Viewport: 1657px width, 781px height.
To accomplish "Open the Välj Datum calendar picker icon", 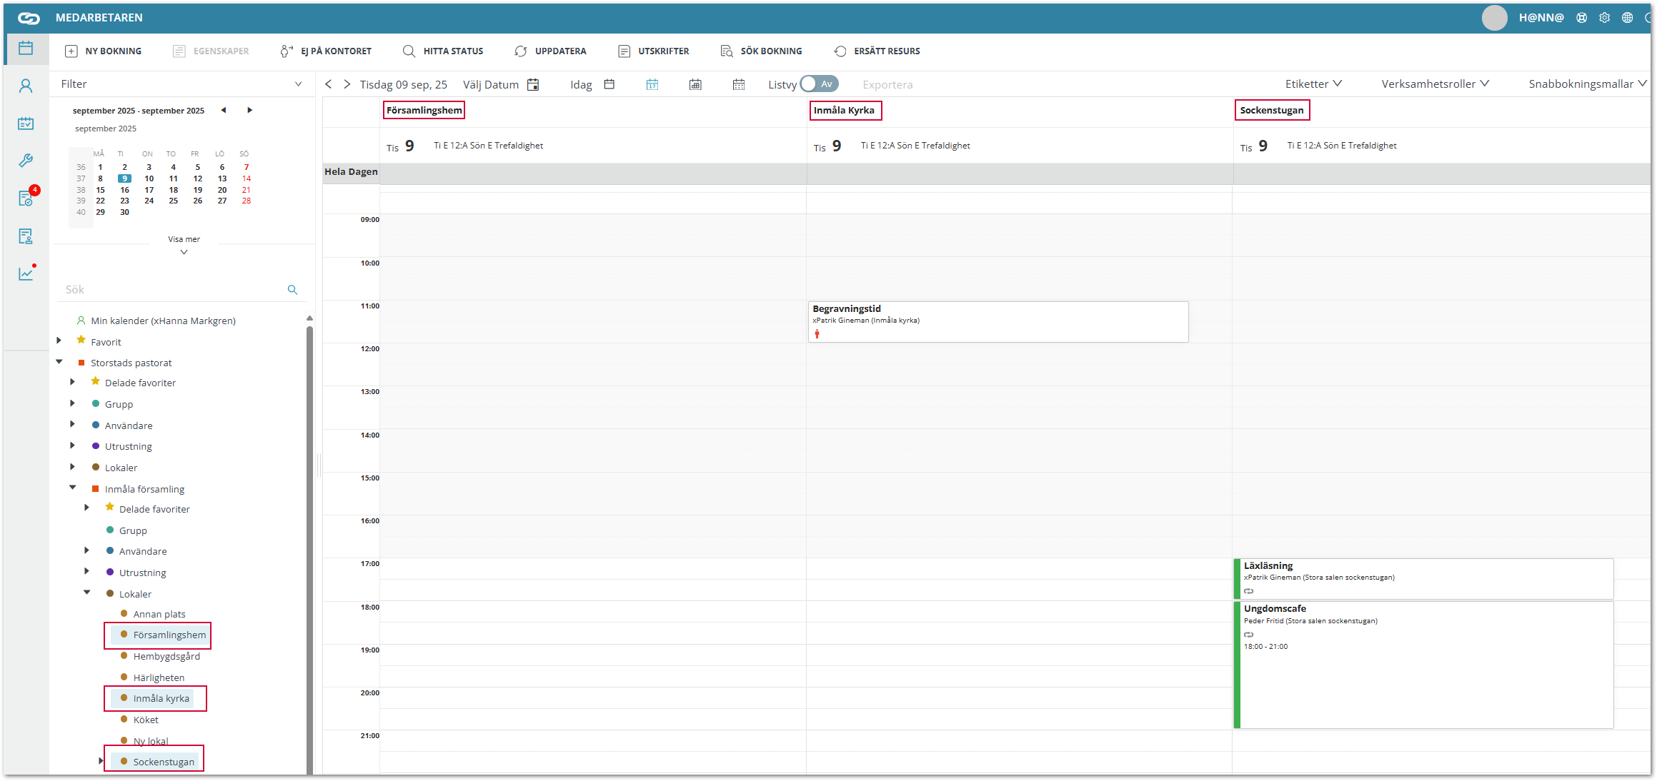I will (533, 84).
